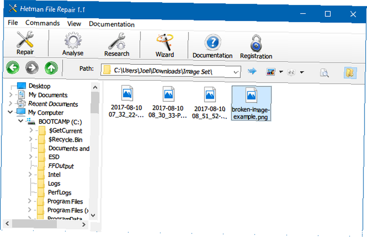Click the Path input field
Image resolution: width=367 pixels, height=237 pixels.
(x=171, y=71)
